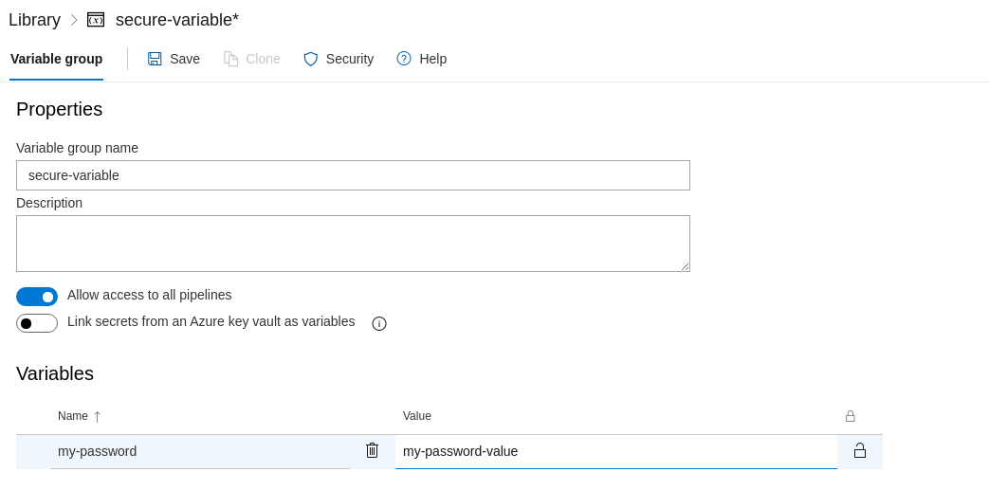The height and width of the screenshot is (490, 989).
Task: Click the Security shield icon
Action: click(x=311, y=59)
